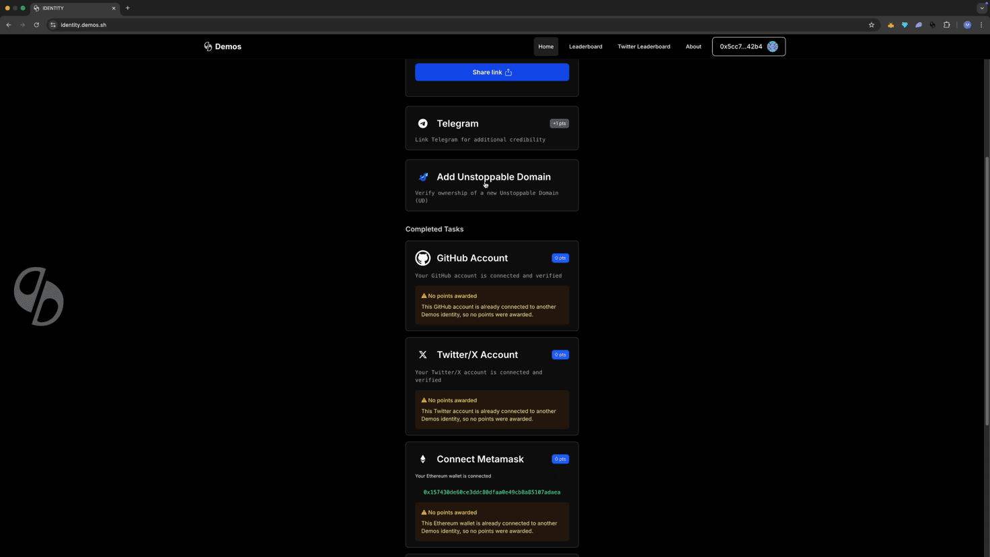Screen dimensions: 990x557
Task: Click the warning triangle on Metamask points alert
Action: pyautogui.click(x=424, y=512)
